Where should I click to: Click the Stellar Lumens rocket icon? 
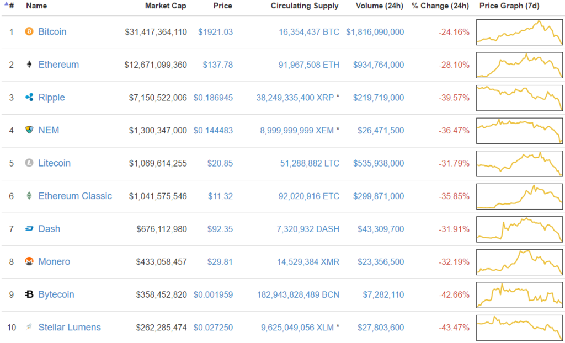29,327
